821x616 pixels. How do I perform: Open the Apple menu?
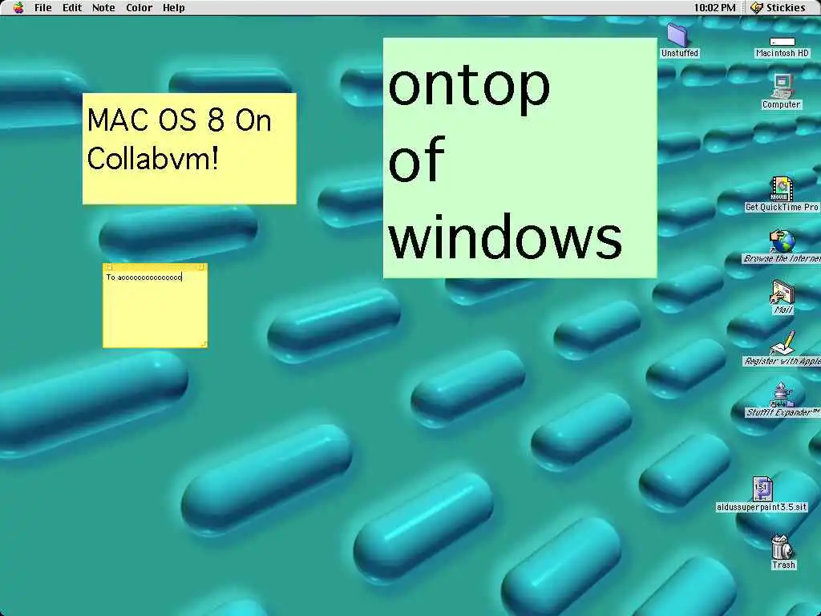tap(18, 7)
